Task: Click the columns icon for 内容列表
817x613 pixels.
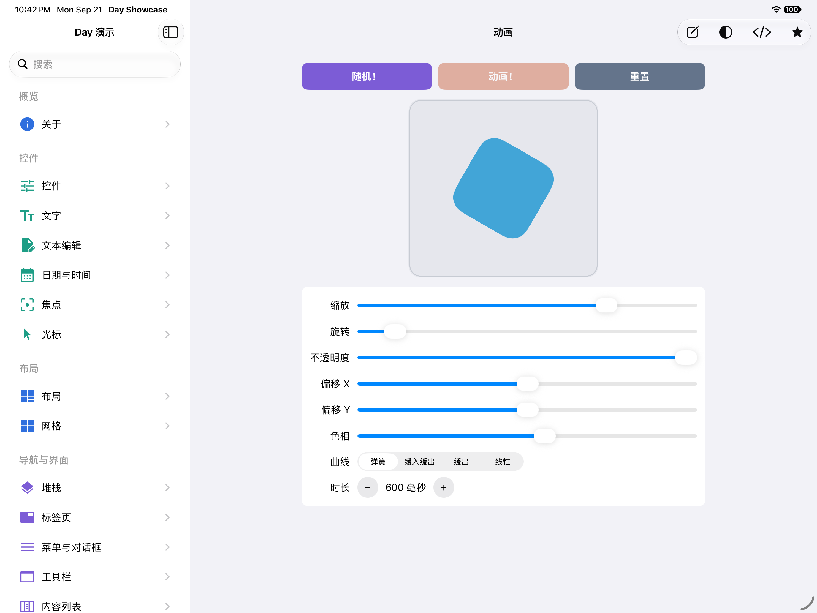Action: [x=27, y=606]
